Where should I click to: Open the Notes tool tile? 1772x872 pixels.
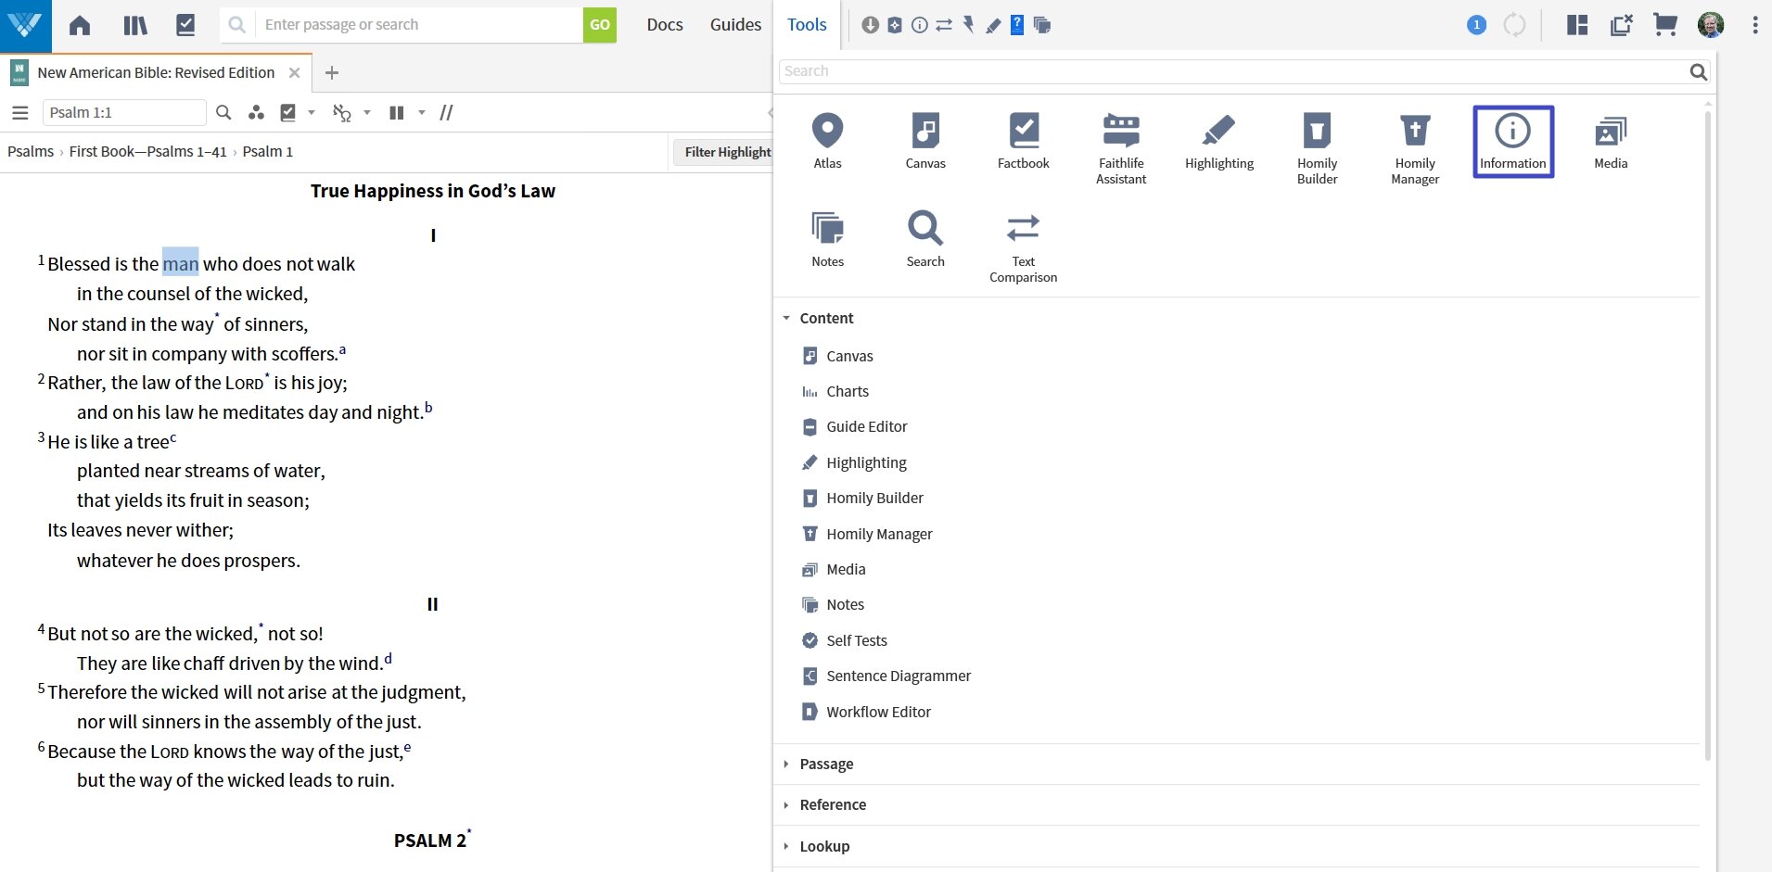[x=827, y=239]
